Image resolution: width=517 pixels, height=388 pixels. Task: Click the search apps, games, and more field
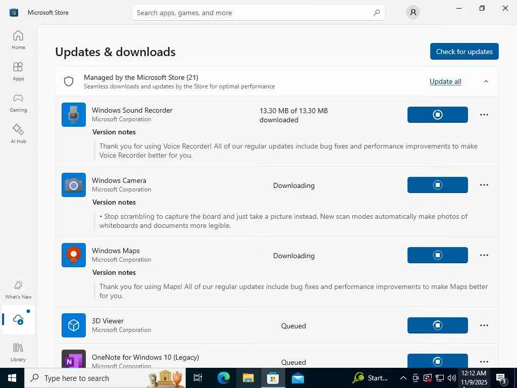tap(258, 13)
